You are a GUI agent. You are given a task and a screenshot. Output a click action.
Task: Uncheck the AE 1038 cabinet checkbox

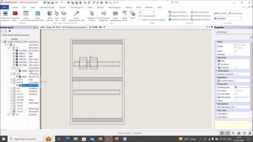[14, 50]
